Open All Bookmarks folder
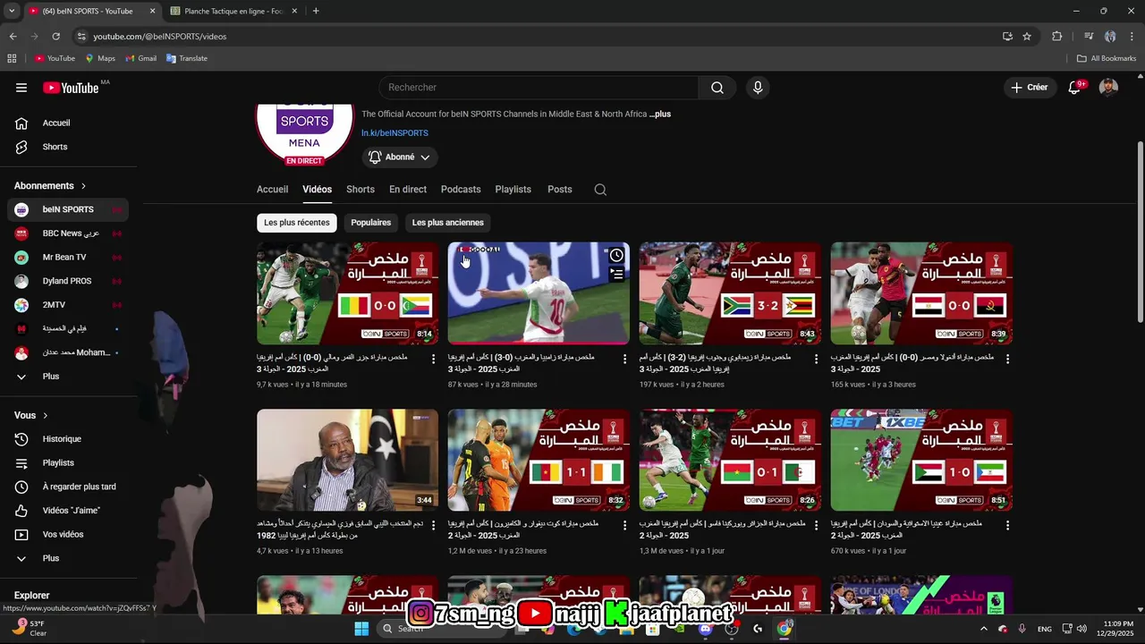Screen dimensions: 1145x644 [1107, 58]
